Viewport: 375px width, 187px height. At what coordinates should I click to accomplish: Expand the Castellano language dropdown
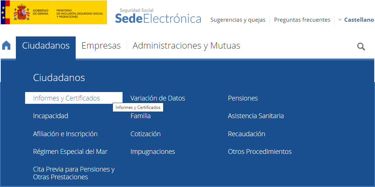tap(356, 20)
